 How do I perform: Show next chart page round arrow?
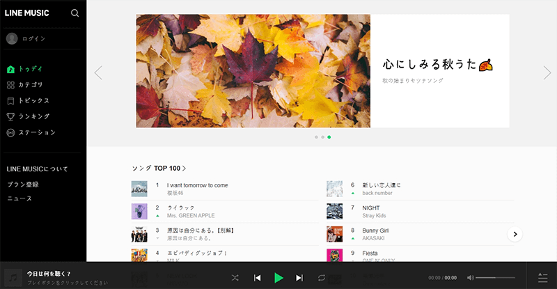click(x=515, y=234)
